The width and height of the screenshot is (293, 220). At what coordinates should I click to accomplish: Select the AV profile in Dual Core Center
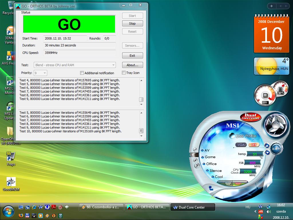tap(205, 150)
